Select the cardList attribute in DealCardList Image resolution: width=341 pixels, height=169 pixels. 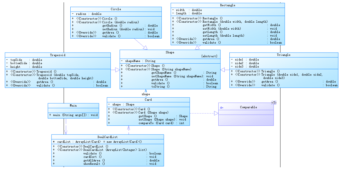[97, 142]
